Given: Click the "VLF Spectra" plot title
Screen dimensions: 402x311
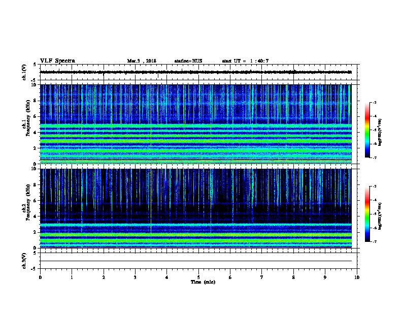Looking at the screenshot, I should pos(57,61).
